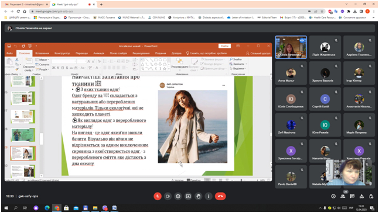
Task: Adjust the PowerPoint zoom slider handle
Action: tap(241, 180)
